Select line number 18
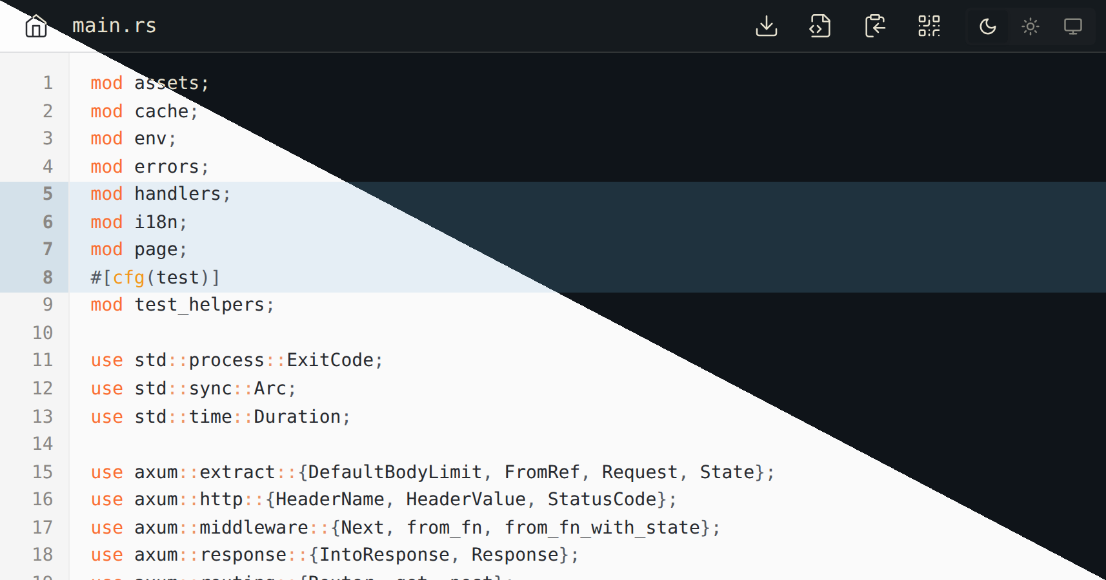The height and width of the screenshot is (580, 1106). point(43,554)
